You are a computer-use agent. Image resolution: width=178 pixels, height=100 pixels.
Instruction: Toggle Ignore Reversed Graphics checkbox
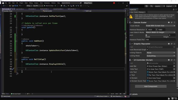[147, 50]
